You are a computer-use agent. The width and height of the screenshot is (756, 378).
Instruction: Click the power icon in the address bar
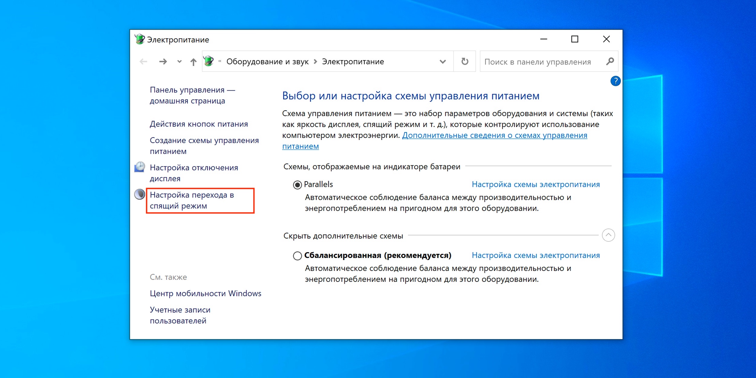click(209, 61)
